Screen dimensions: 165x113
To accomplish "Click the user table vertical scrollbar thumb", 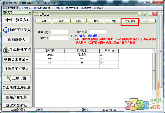I will point(154,71).
